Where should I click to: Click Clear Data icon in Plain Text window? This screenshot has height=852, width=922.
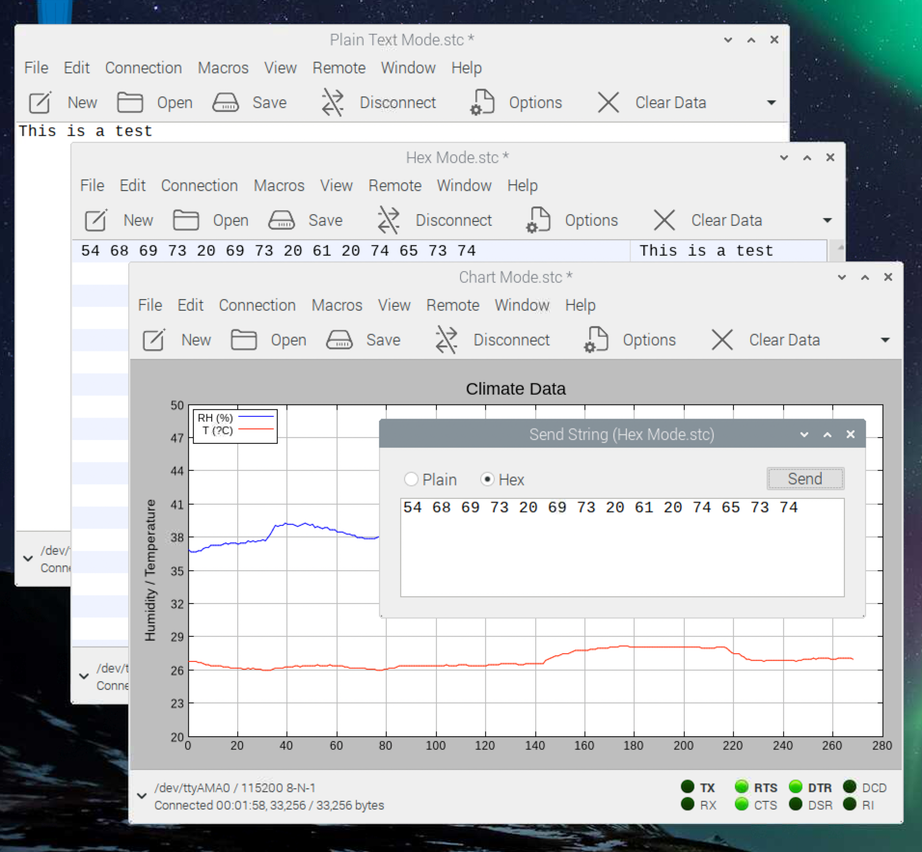pos(608,102)
